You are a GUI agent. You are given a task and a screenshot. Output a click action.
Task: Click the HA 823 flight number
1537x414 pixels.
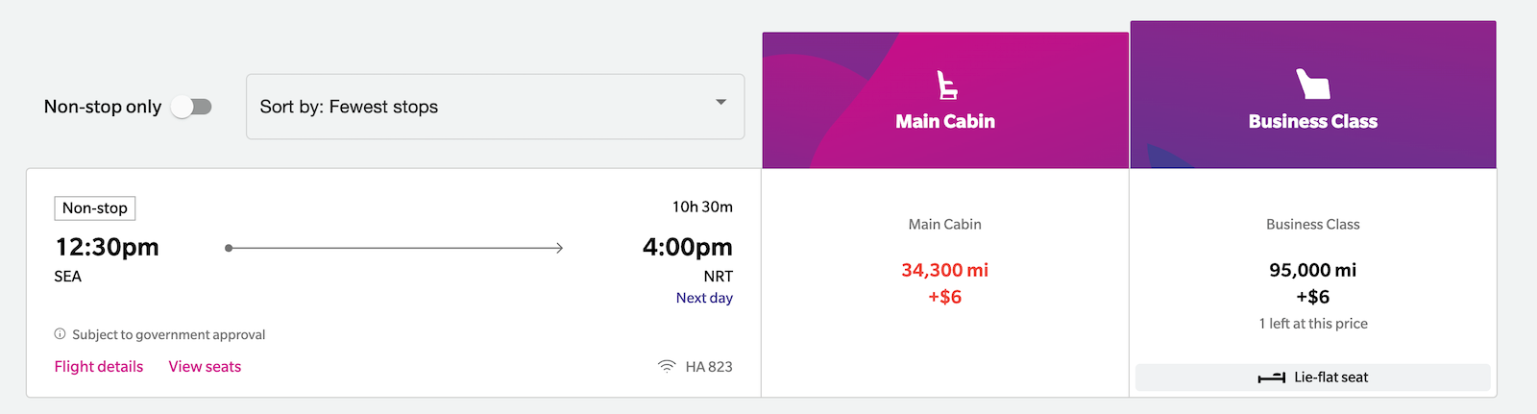(x=709, y=367)
